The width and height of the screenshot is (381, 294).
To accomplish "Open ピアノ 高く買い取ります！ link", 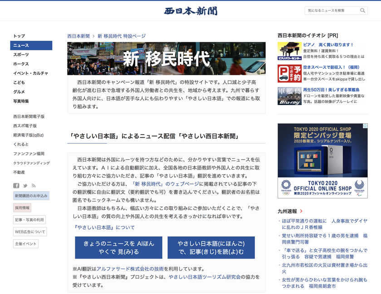I will click(328, 45).
